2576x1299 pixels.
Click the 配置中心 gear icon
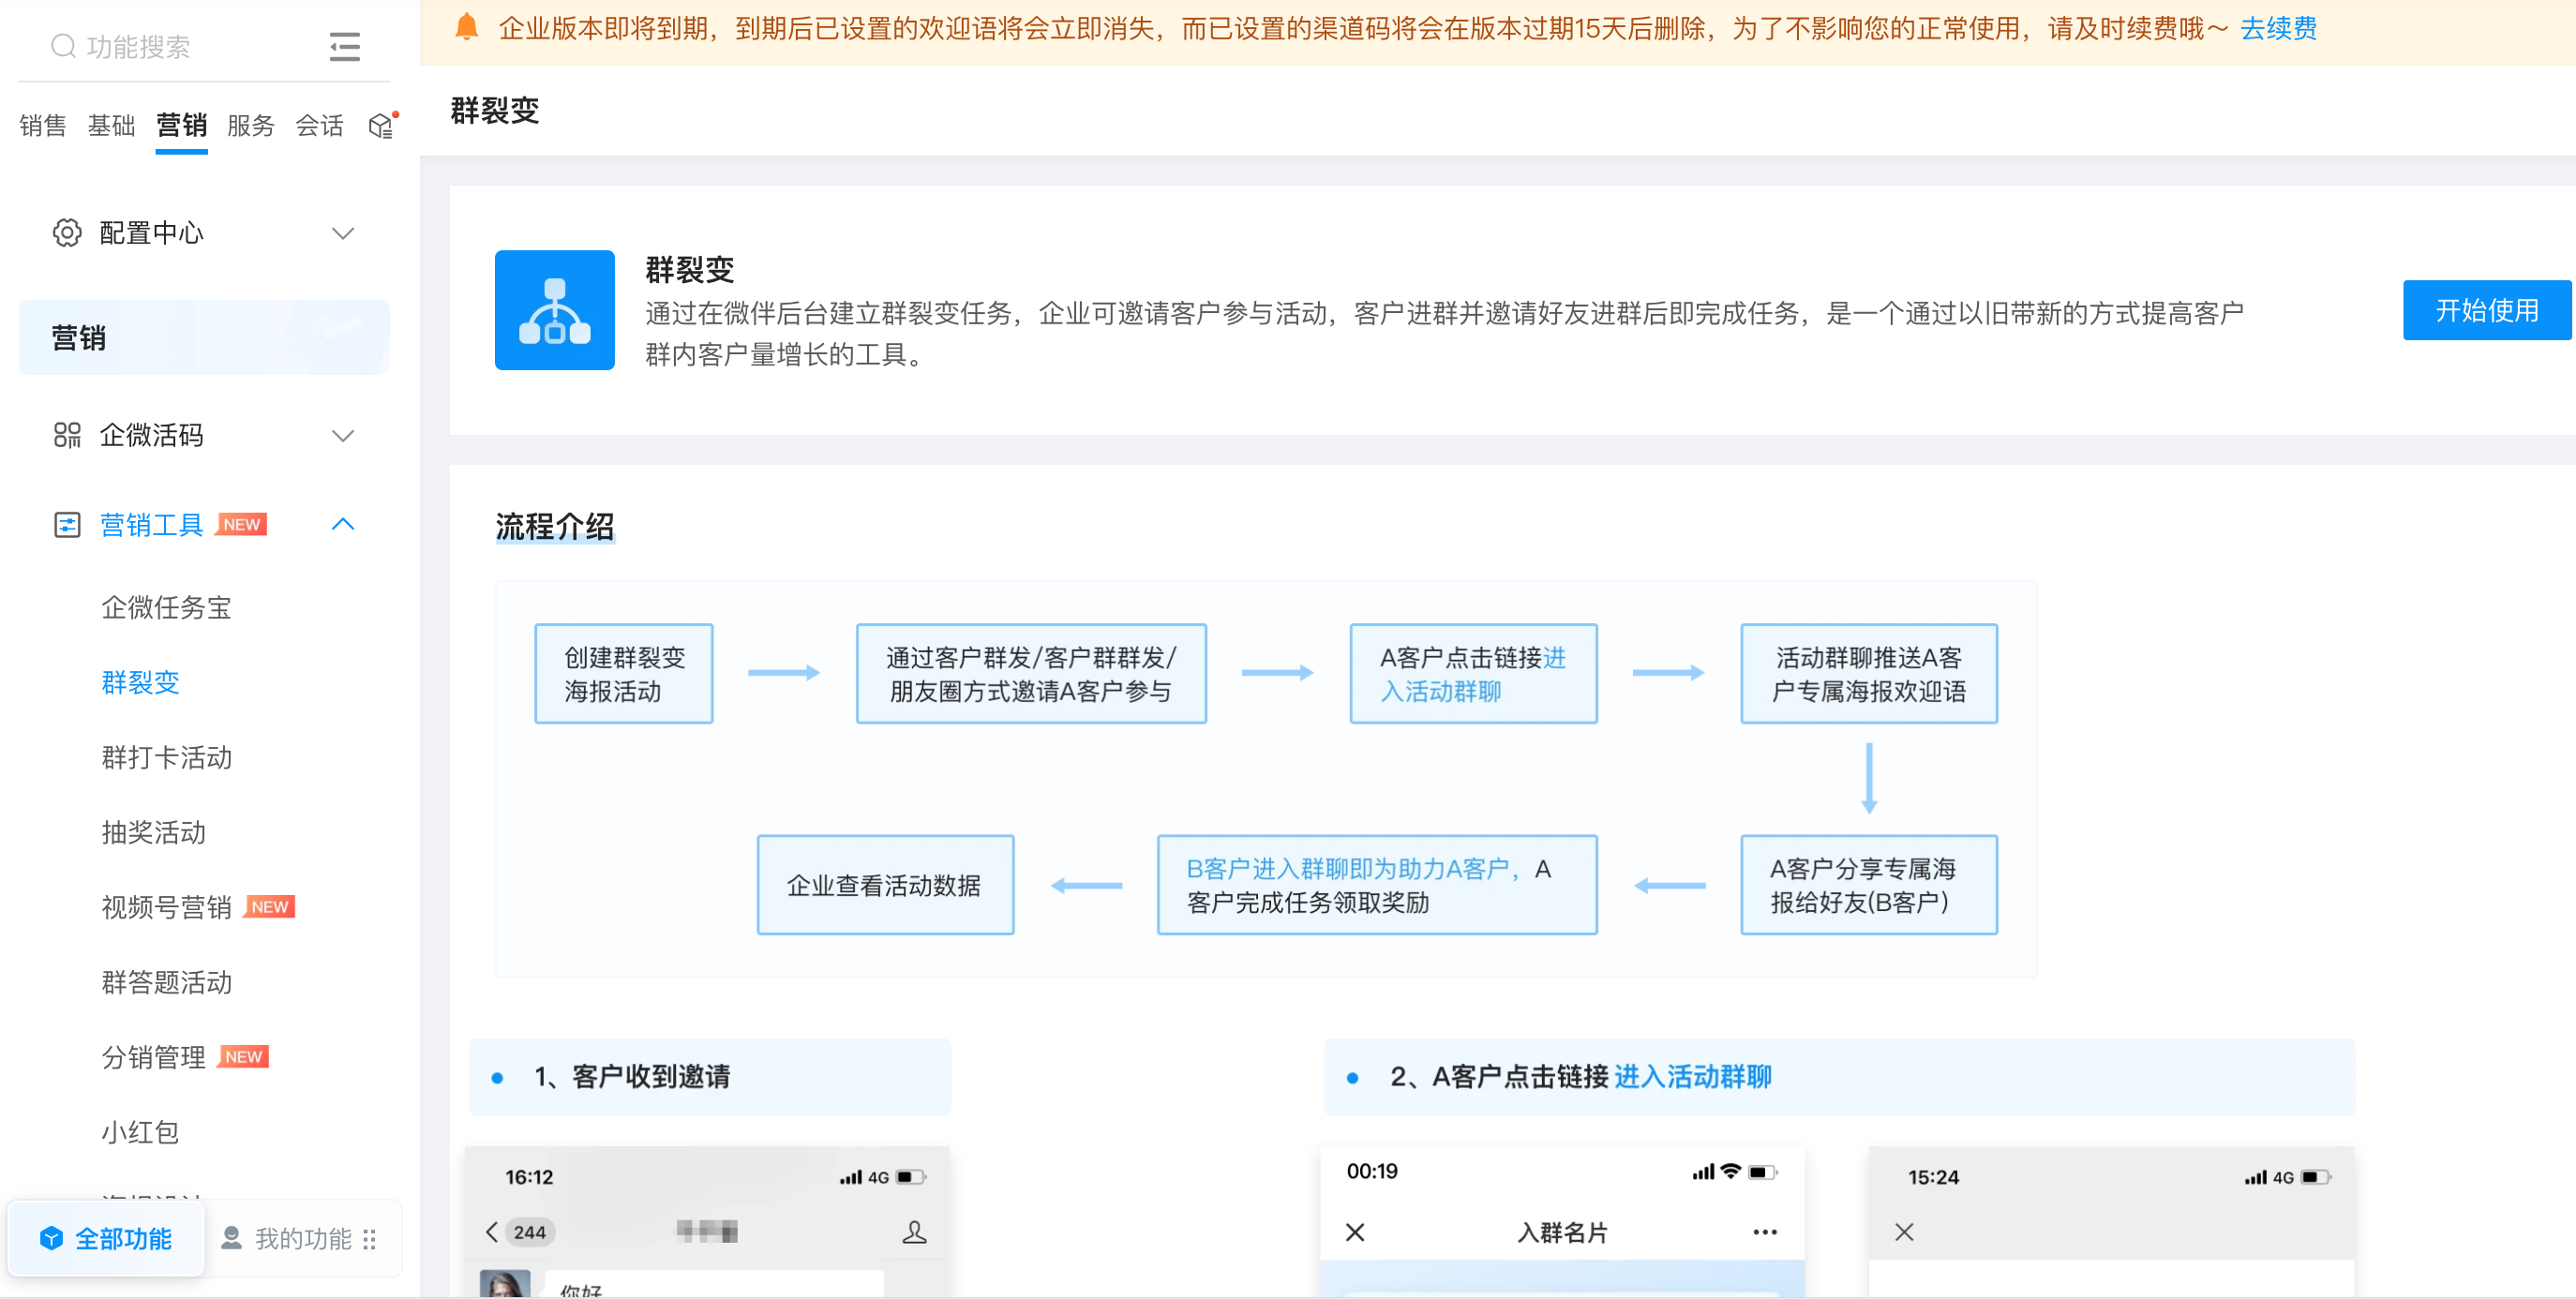67,232
